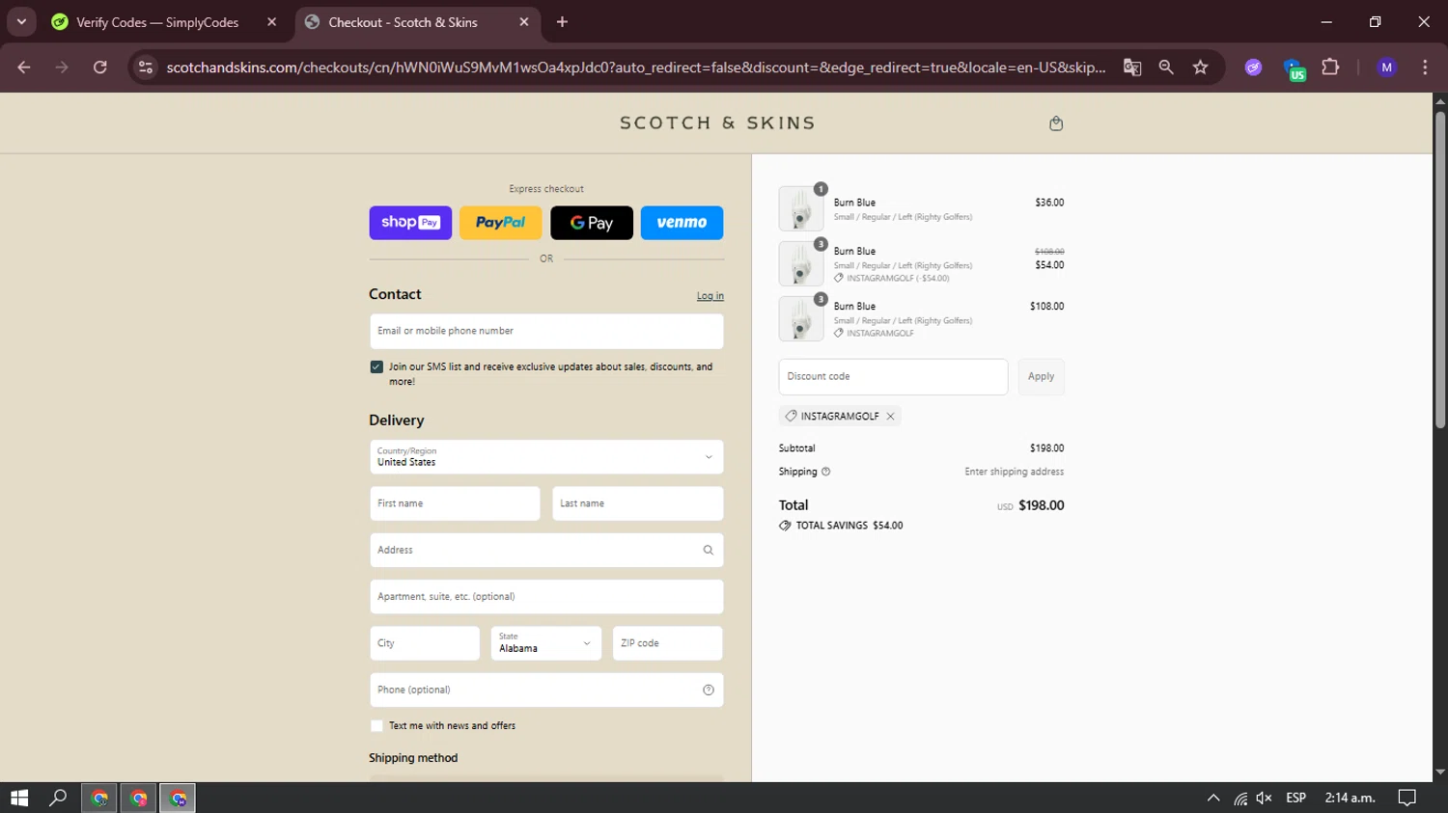Open the Chrome three-dot menu
This screenshot has width=1448, height=813.
pyautogui.click(x=1425, y=68)
